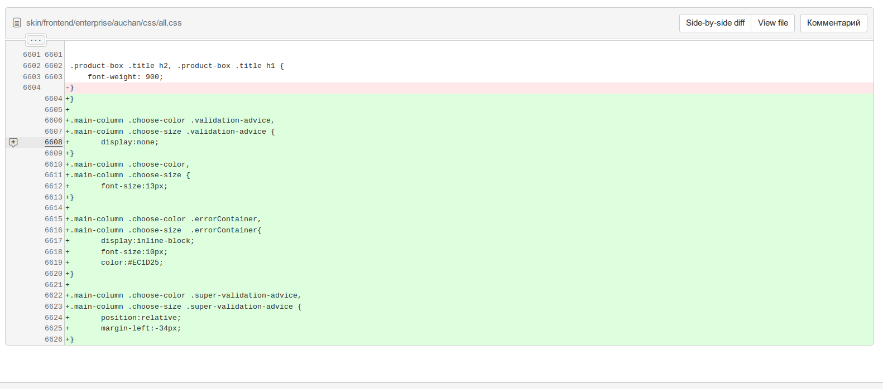
Task: Click the removed line 6604 number
Action: point(32,87)
